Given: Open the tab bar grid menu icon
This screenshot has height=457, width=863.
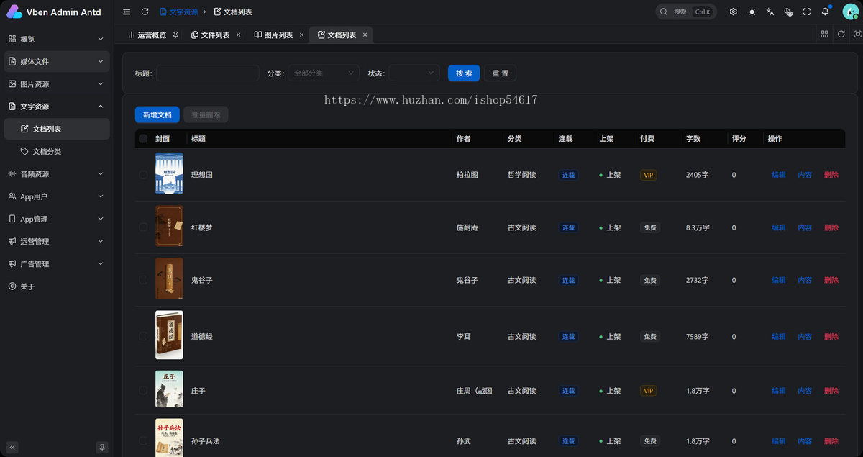Looking at the screenshot, I should pos(824,35).
